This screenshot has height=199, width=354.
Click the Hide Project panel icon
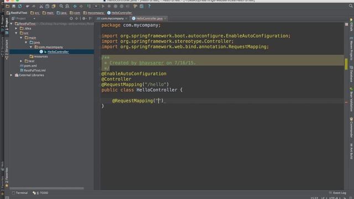[90, 18]
